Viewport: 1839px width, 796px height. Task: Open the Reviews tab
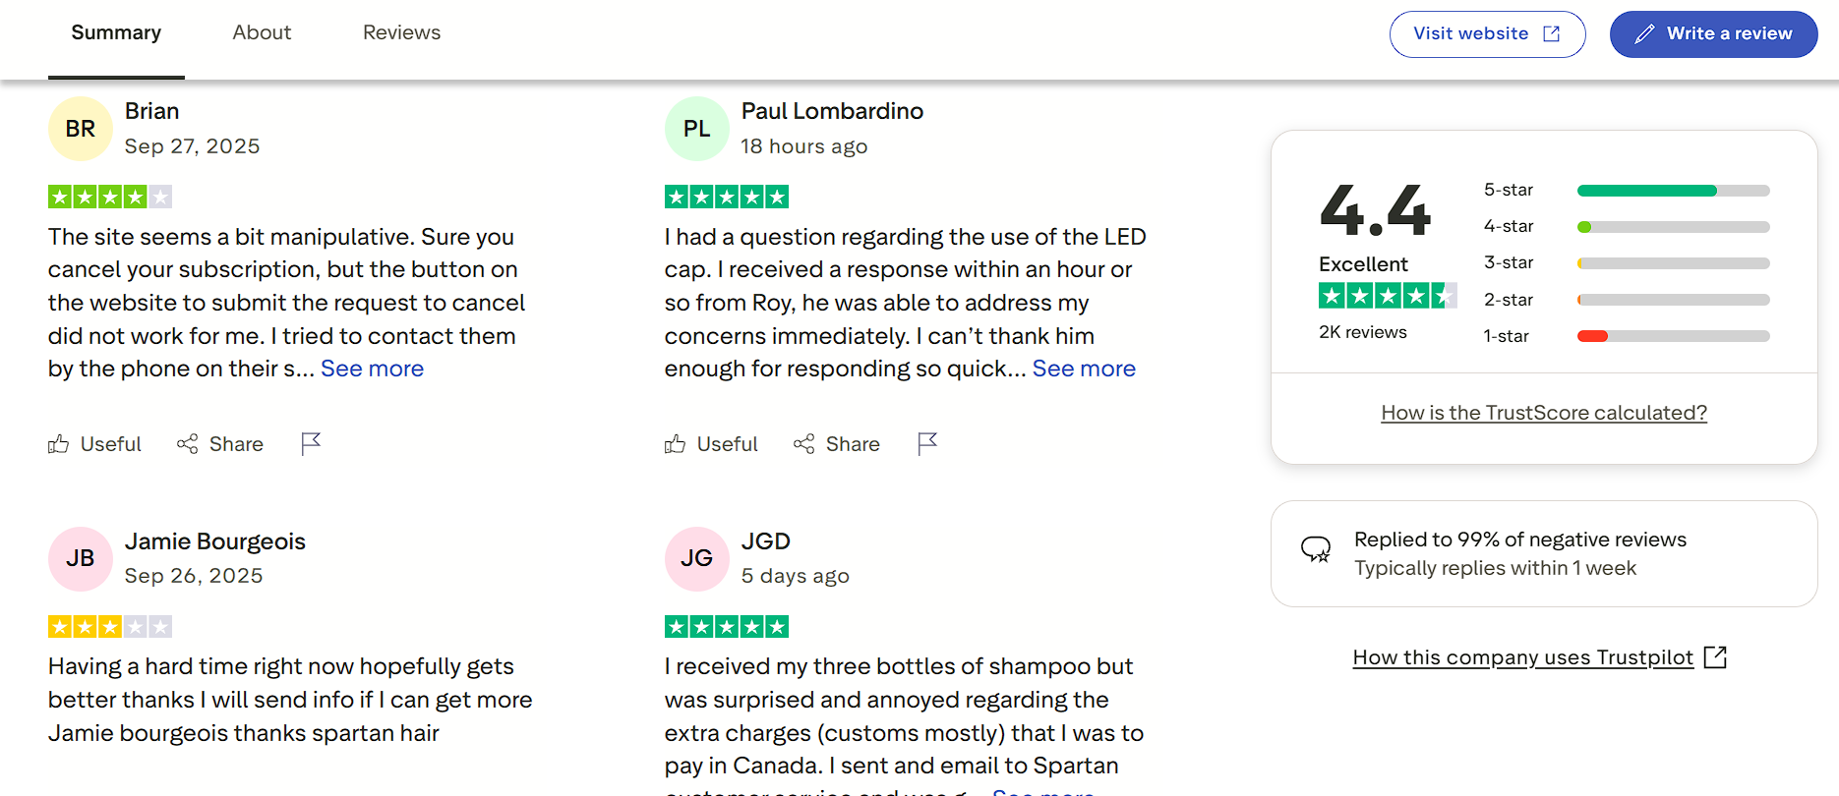tap(401, 32)
